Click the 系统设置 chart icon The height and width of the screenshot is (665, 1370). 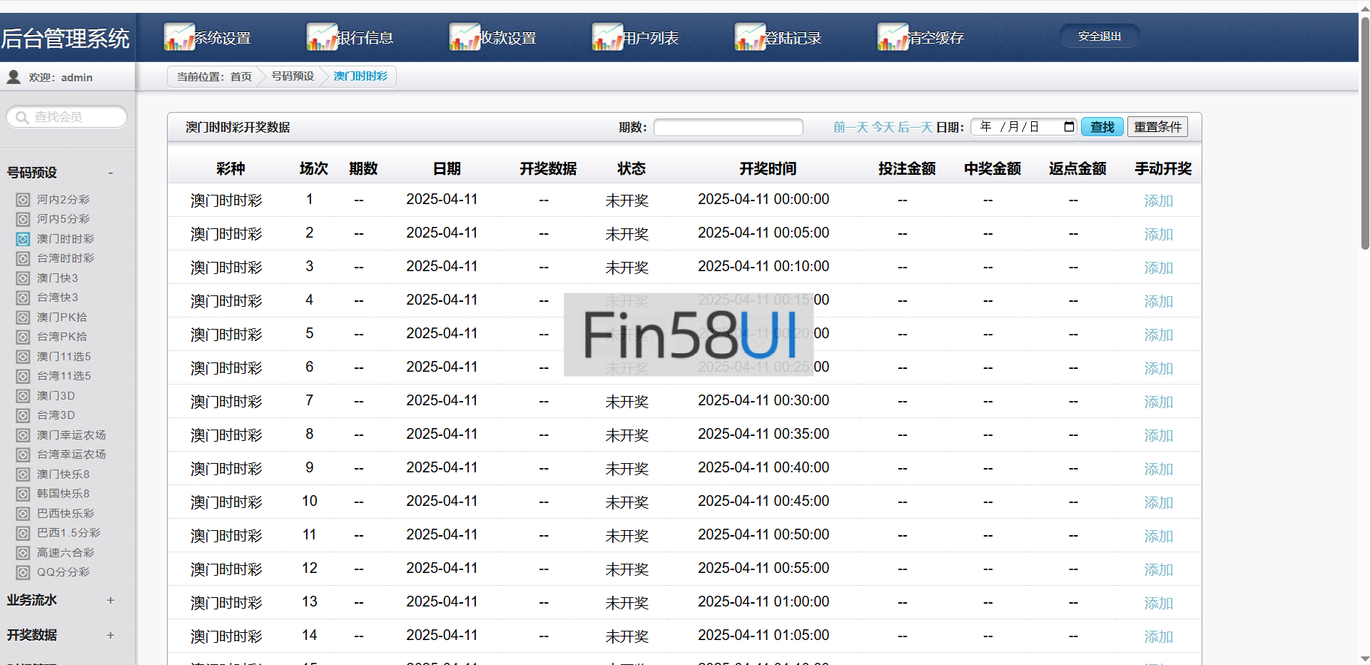click(179, 37)
